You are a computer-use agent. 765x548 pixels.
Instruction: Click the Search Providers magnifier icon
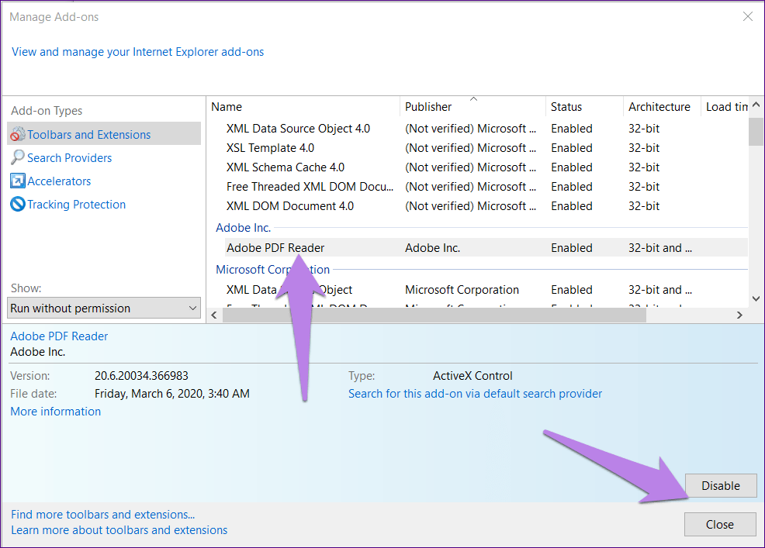[17, 158]
